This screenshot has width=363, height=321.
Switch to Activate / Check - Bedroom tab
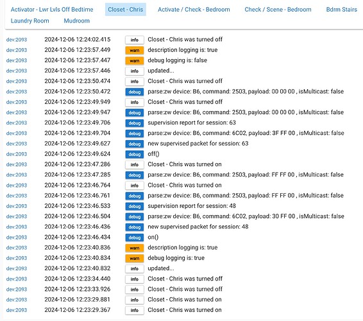(x=194, y=10)
